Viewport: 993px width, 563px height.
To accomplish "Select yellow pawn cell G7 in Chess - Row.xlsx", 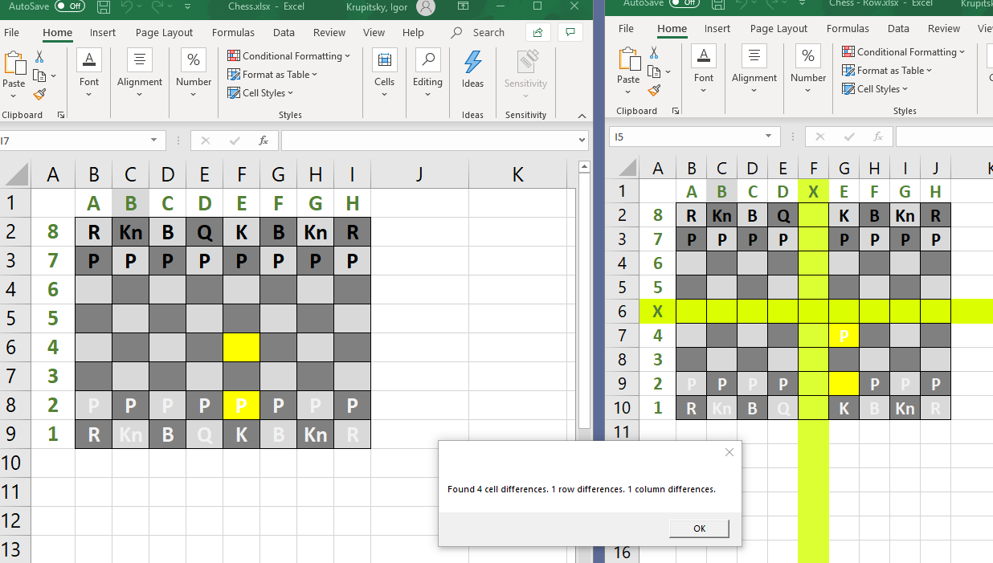I will pyautogui.click(x=844, y=336).
